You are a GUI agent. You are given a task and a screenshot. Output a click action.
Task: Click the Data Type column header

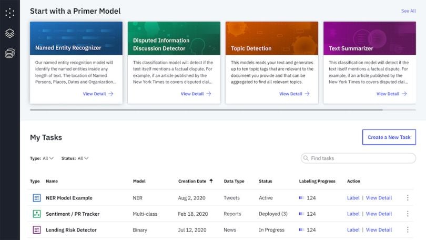pos(234,181)
